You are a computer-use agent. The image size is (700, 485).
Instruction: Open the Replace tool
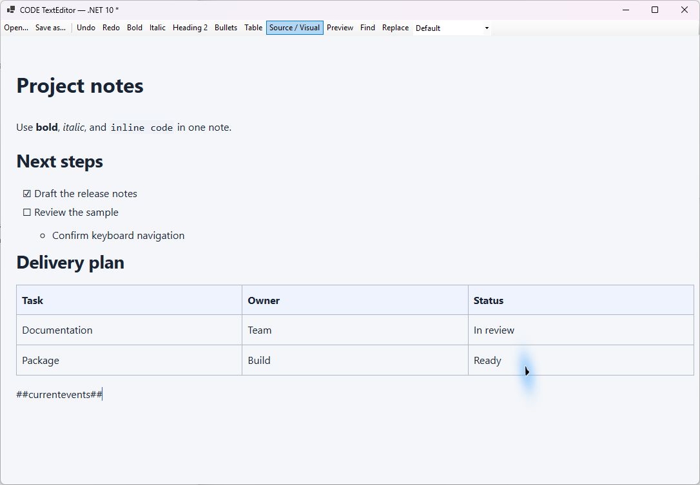(x=395, y=28)
